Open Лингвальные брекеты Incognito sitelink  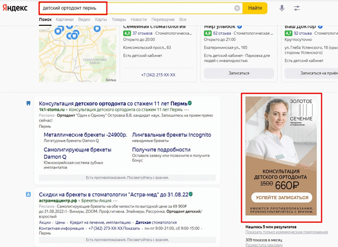pos(171,135)
